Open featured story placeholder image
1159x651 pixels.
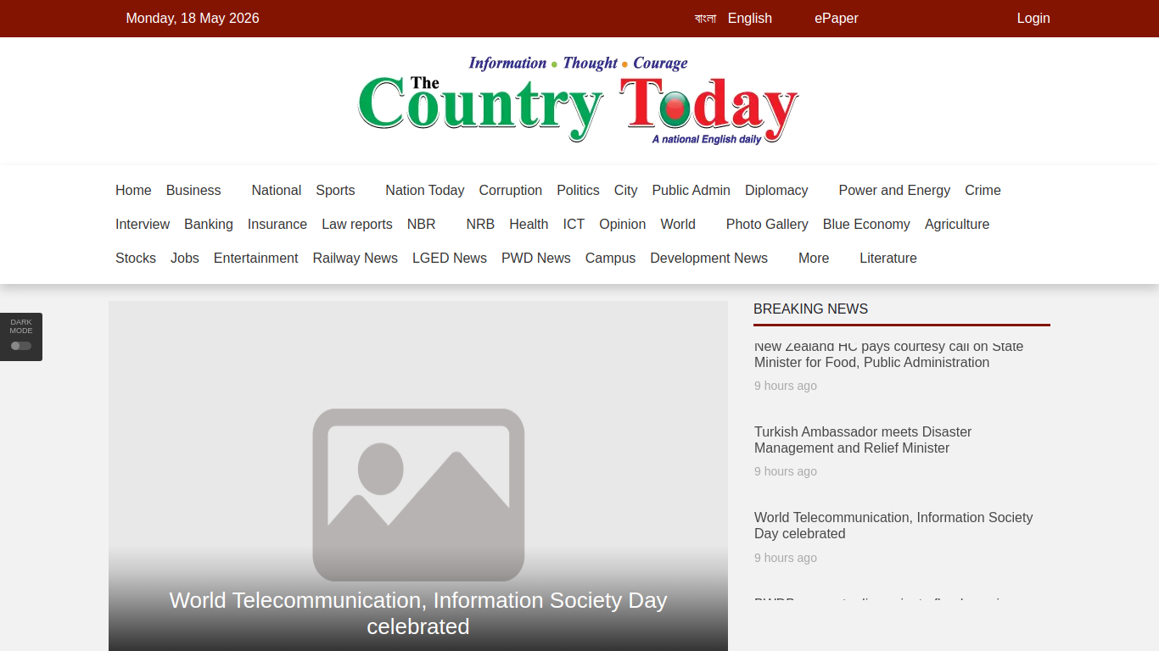pyautogui.click(x=418, y=476)
